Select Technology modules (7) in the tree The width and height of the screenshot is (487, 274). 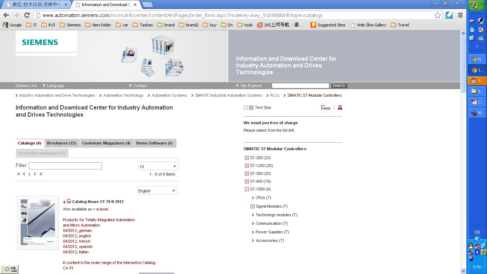click(x=276, y=215)
